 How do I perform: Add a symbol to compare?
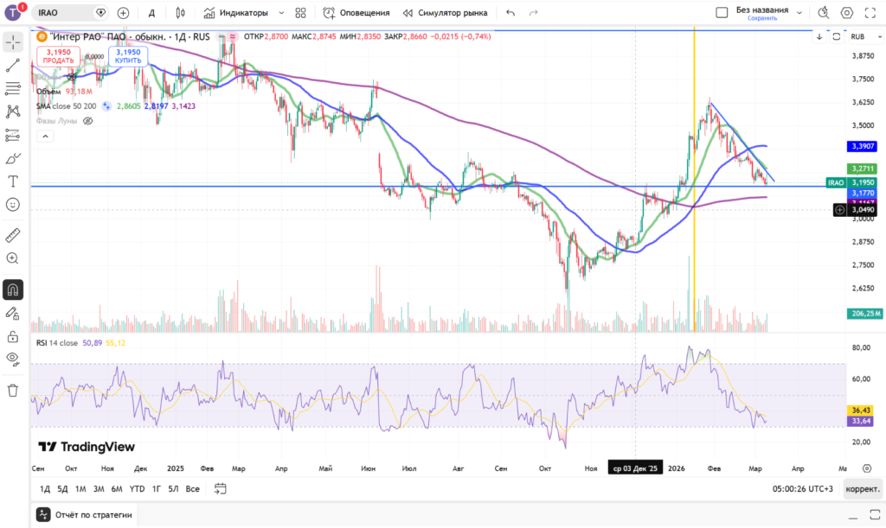pyautogui.click(x=123, y=12)
